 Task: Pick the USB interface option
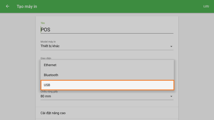coord(107,85)
